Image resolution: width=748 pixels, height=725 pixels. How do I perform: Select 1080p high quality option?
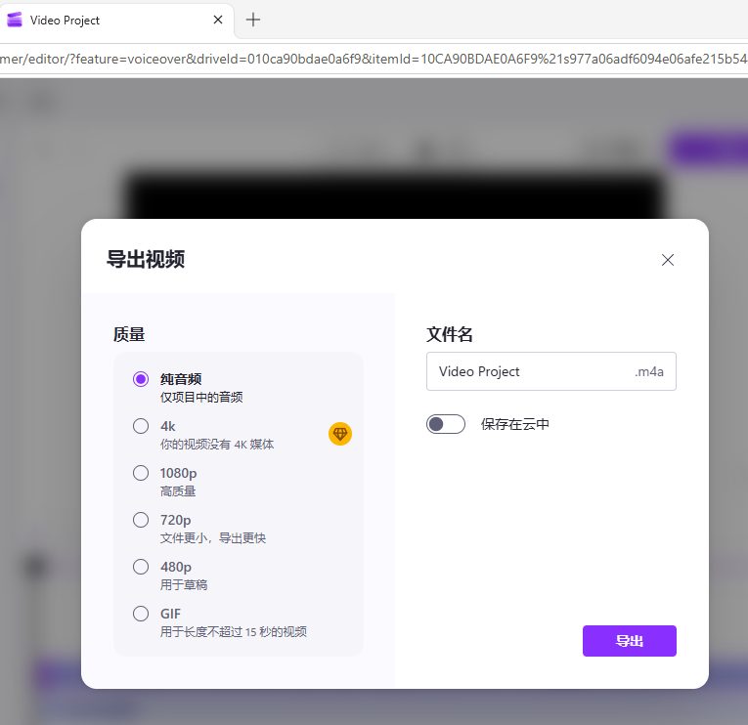pos(141,473)
